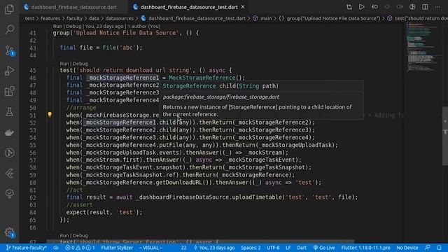Open the 'faculty' breadcrumb folder
This screenshot has width=448, height=252.
tap(74, 18)
